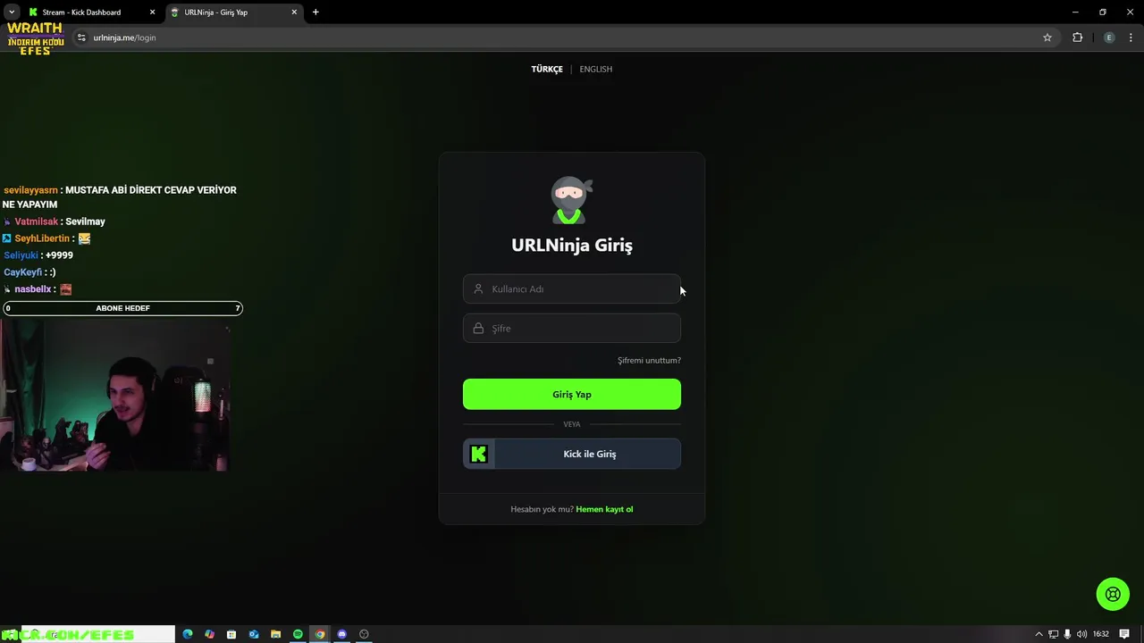Click the green Giriş Yap button
The image size is (1144, 643).
click(x=572, y=395)
